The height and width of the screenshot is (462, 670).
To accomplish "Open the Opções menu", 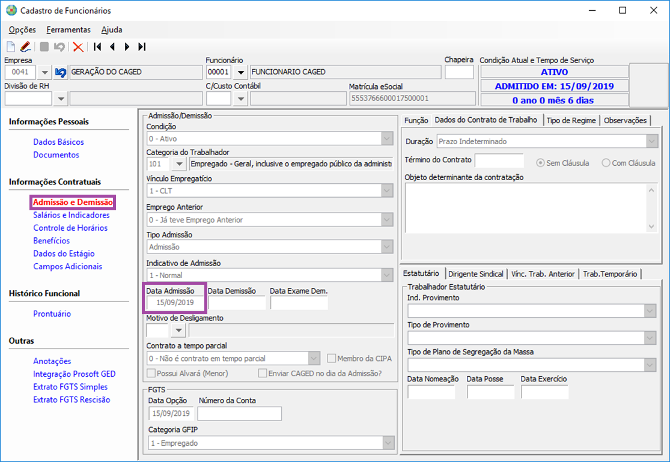I will click(x=22, y=29).
